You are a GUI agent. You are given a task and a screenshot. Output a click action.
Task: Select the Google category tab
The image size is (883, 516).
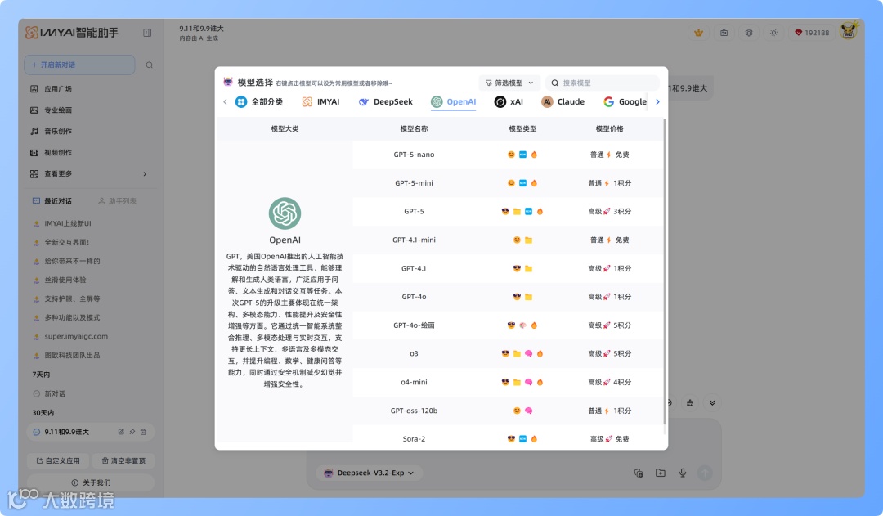point(625,102)
